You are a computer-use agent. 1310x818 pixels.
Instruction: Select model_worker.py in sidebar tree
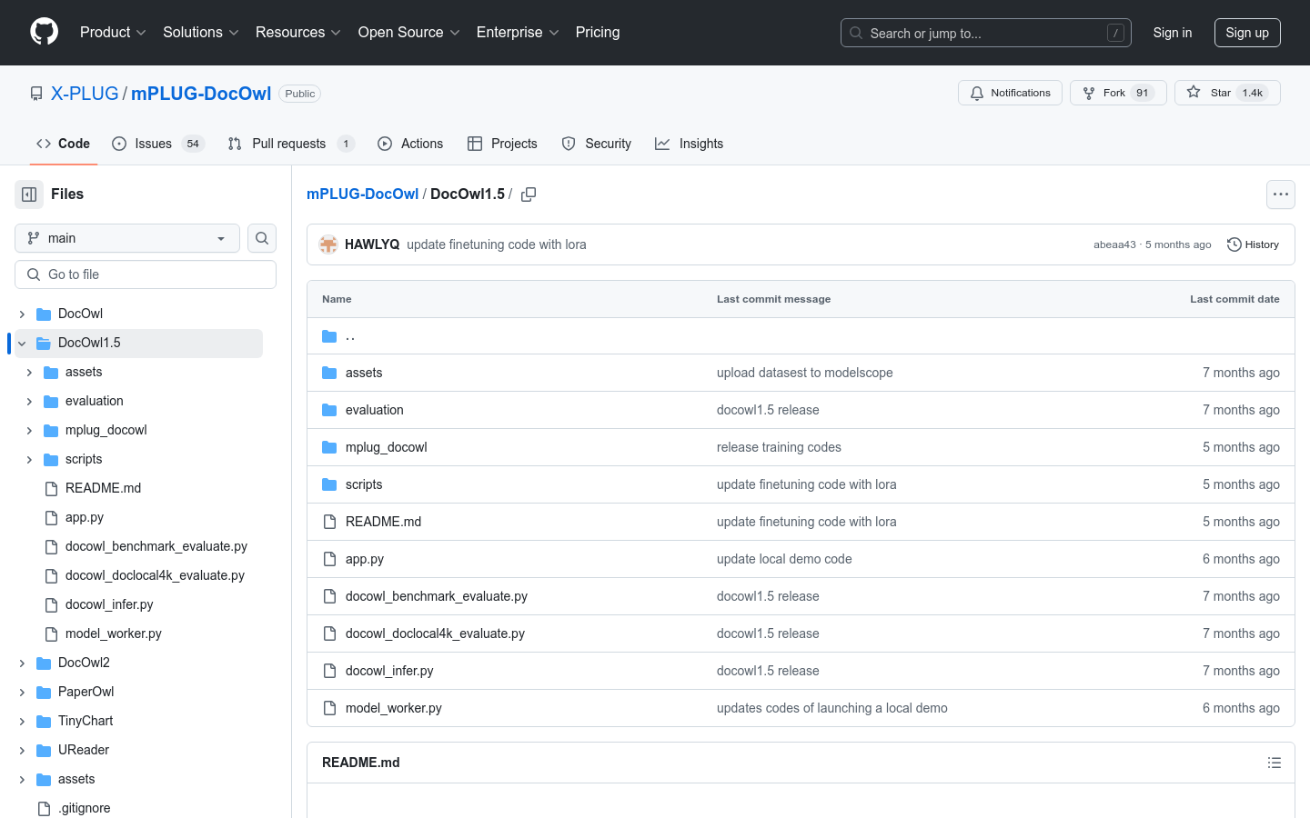click(114, 633)
